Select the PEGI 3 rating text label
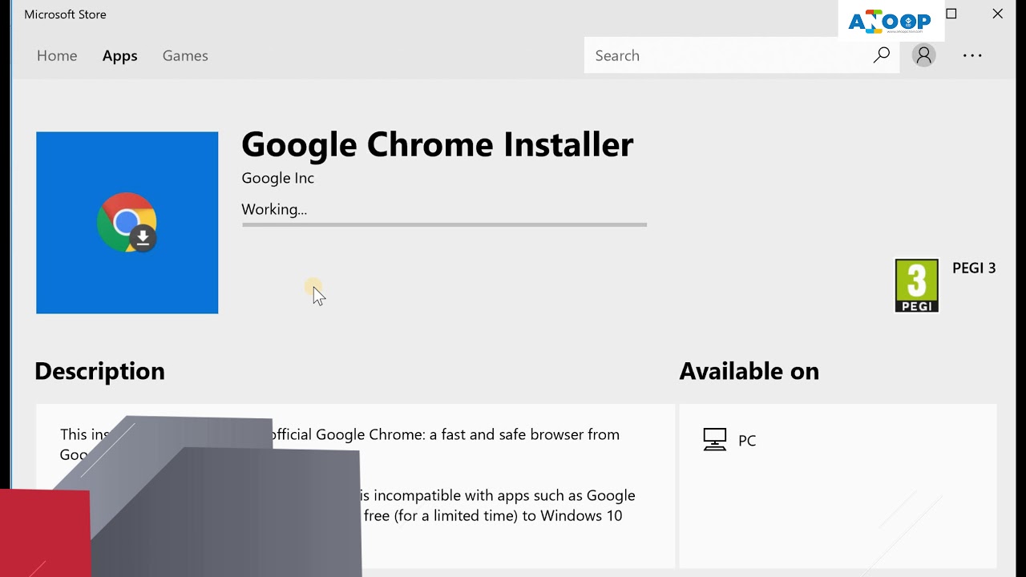 (x=974, y=268)
